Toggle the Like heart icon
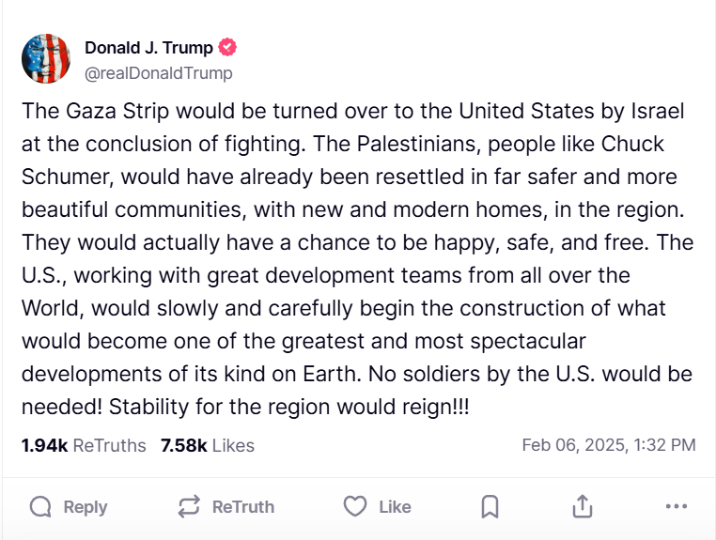This screenshot has width=716, height=540. [x=354, y=507]
